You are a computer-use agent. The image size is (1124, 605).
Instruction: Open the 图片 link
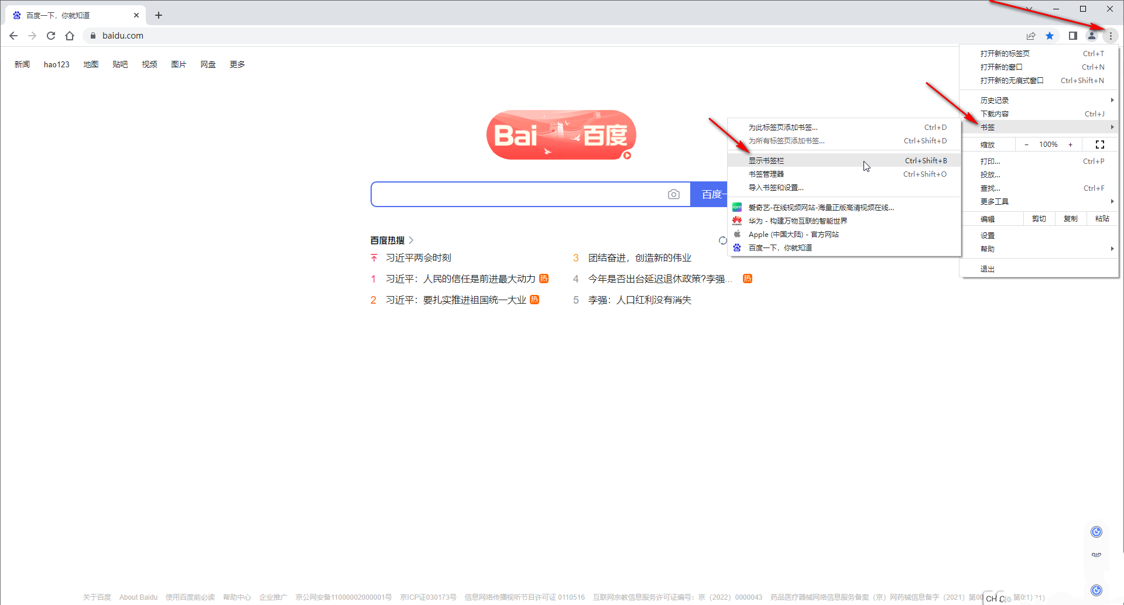tap(179, 64)
